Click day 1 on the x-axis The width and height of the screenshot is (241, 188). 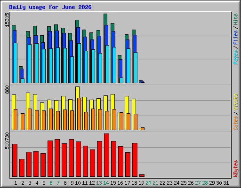[16, 183]
